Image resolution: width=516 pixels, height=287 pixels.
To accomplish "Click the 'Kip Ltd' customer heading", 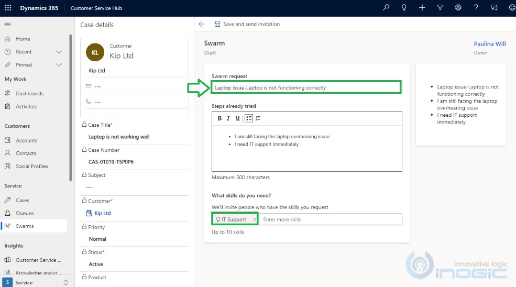I will click(122, 56).
